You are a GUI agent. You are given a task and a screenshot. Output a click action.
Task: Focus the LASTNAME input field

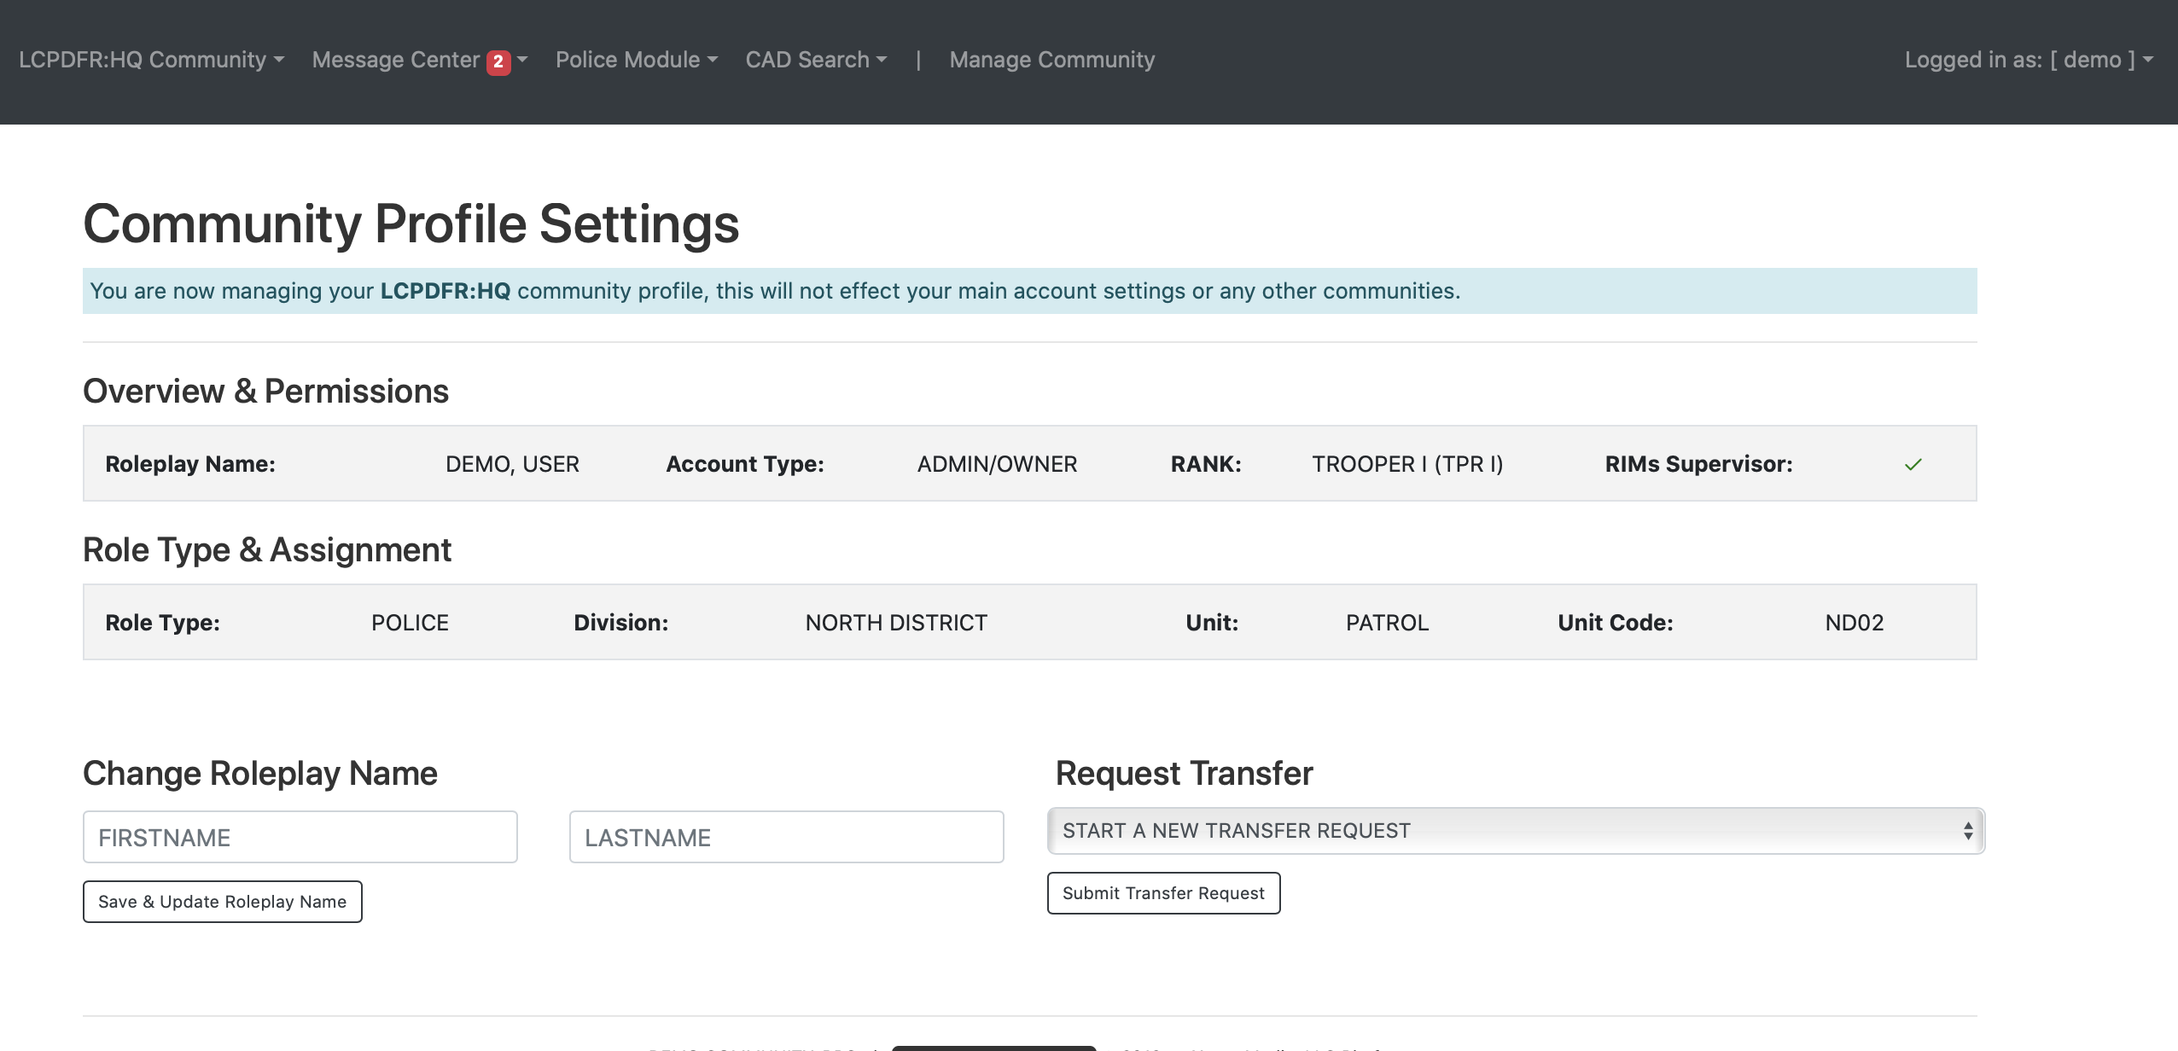pos(786,837)
